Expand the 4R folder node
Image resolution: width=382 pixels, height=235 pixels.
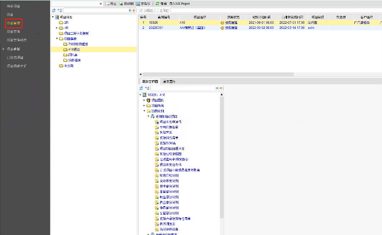click(x=56, y=28)
